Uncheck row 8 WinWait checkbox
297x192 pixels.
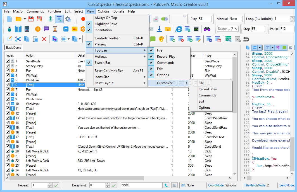click(8, 94)
